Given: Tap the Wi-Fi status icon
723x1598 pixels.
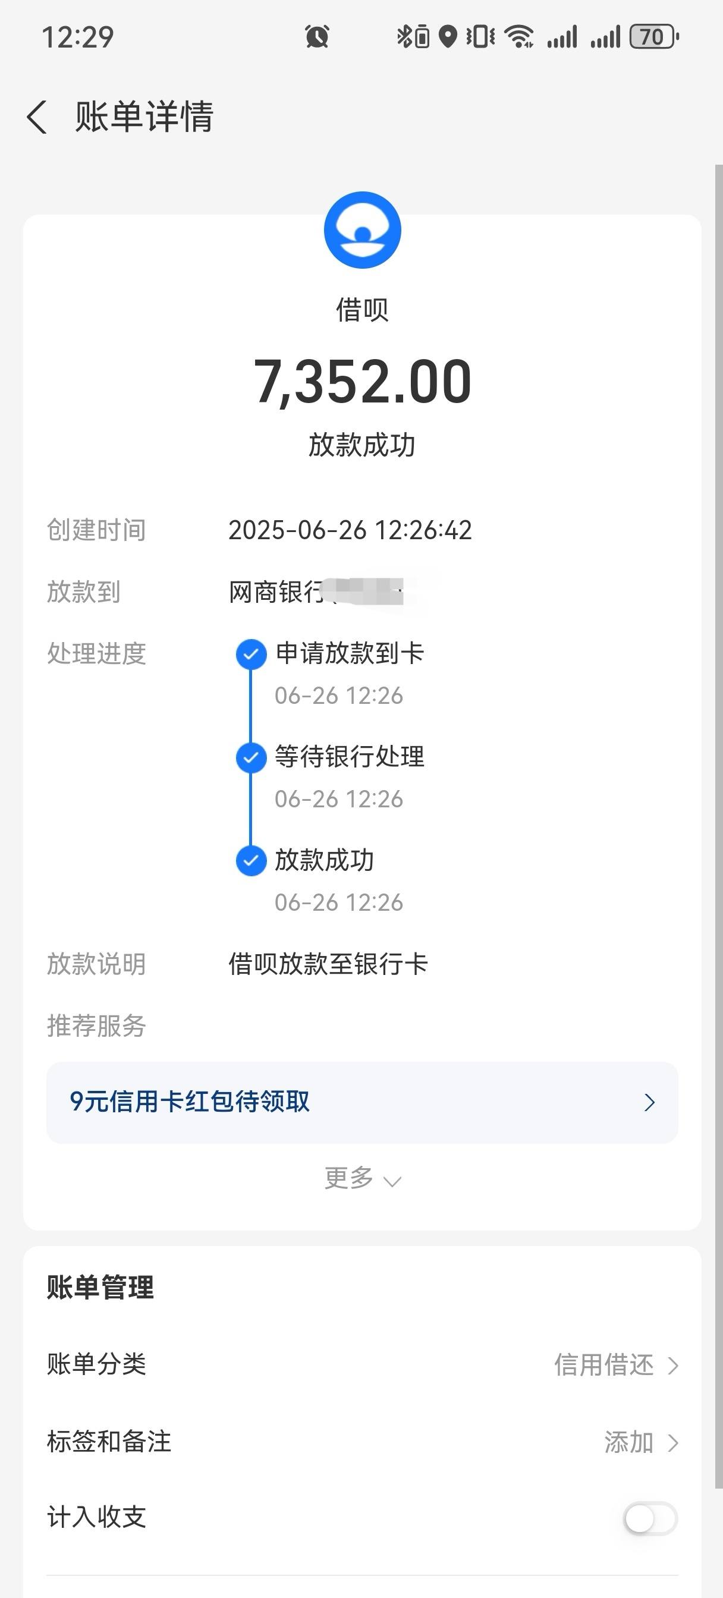Looking at the screenshot, I should click(519, 37).
